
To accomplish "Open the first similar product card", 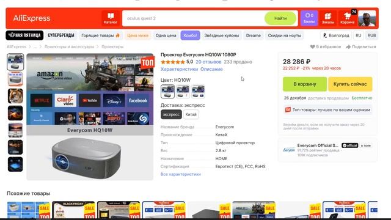I will point(29,210).
